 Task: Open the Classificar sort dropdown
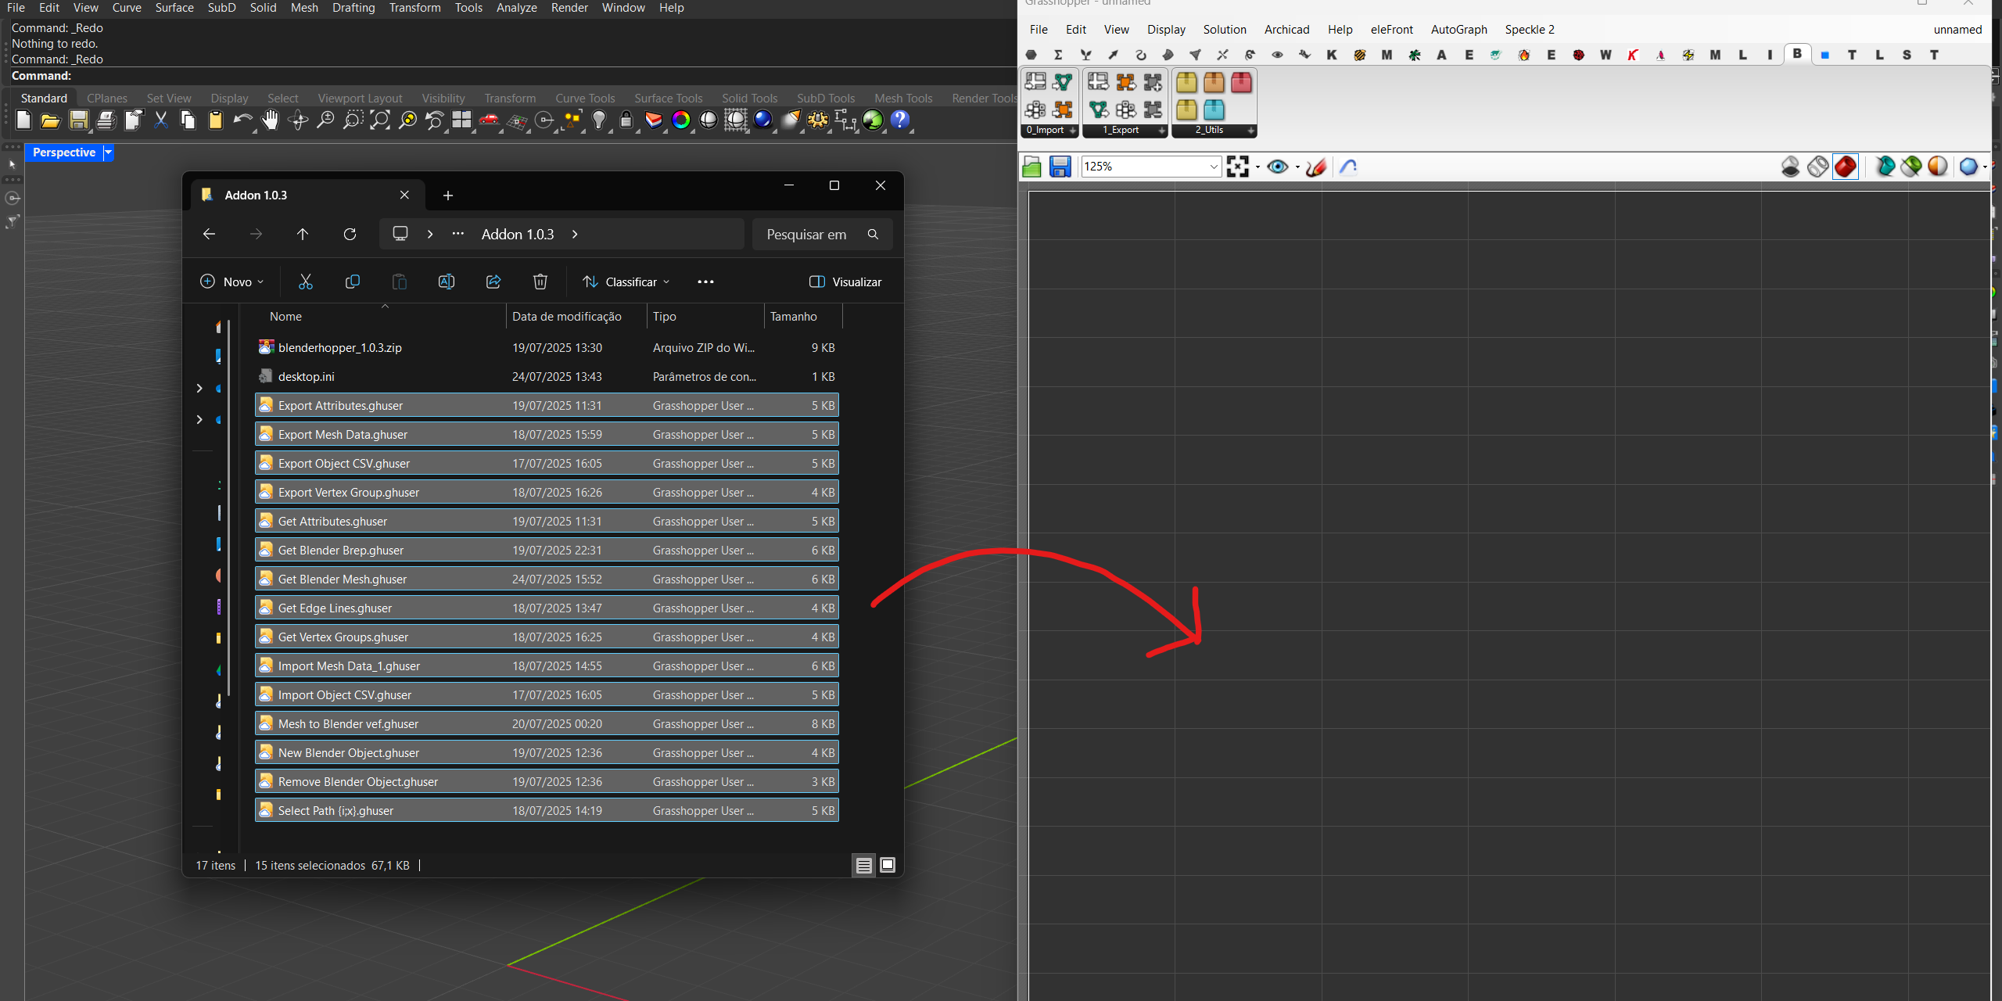click(626, 282)
